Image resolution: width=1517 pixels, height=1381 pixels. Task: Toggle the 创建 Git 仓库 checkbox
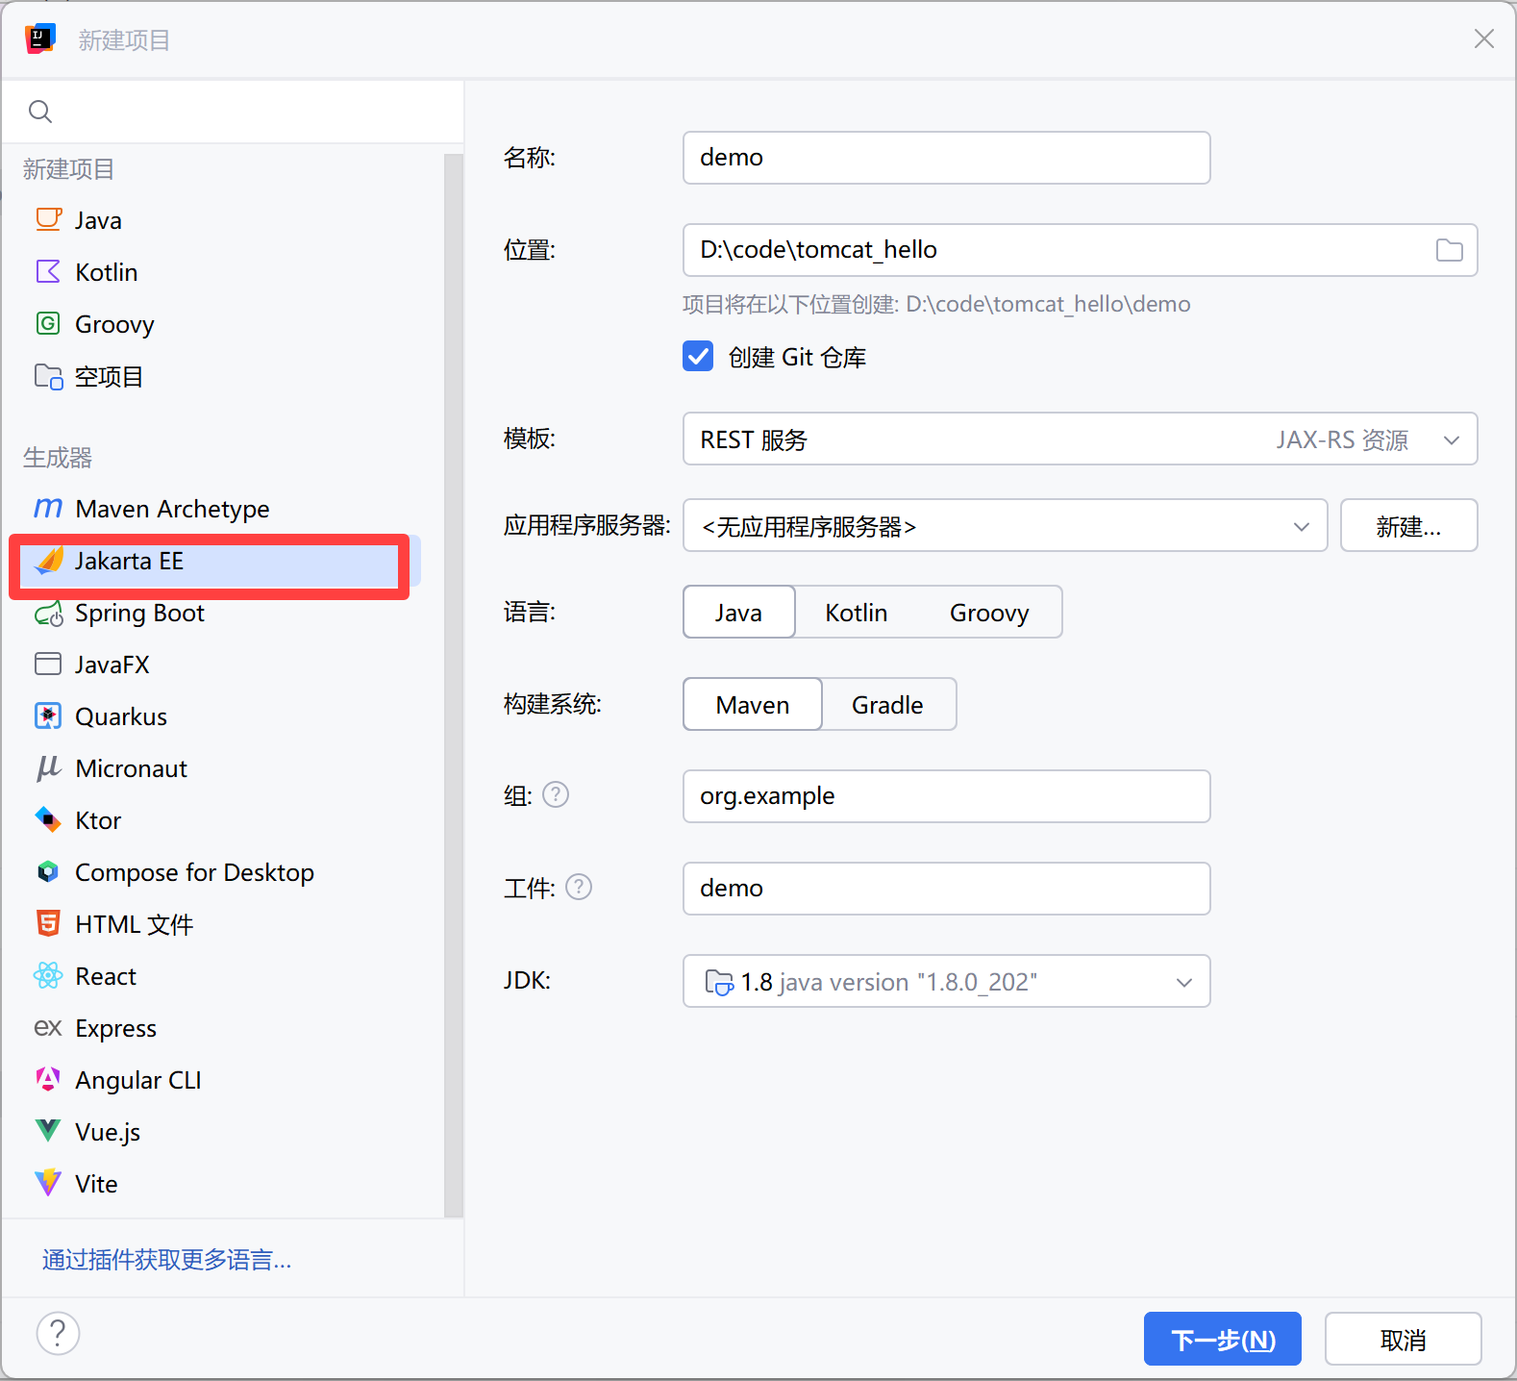click(x=698, y=357)
